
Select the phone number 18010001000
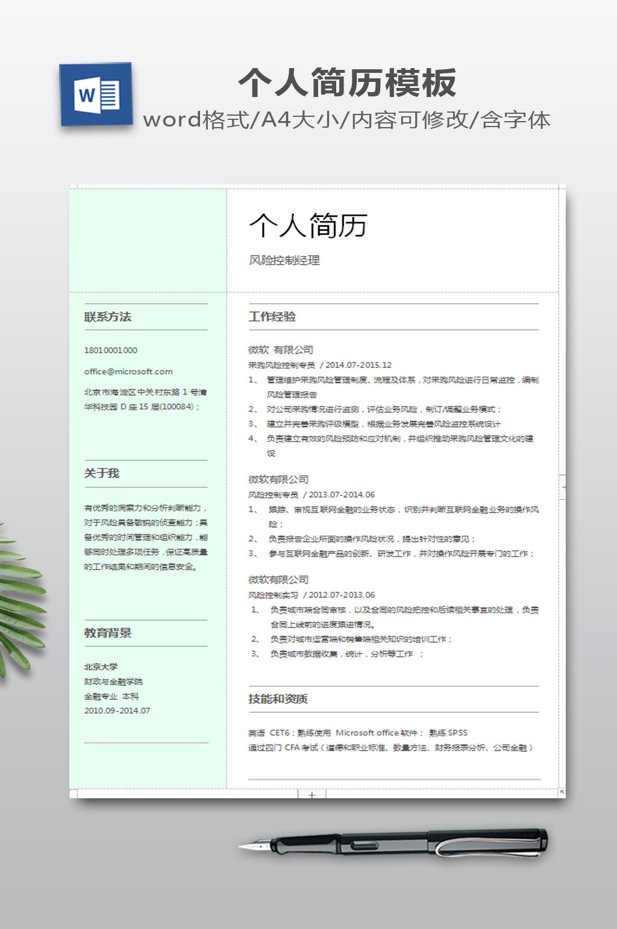point(111,350)
